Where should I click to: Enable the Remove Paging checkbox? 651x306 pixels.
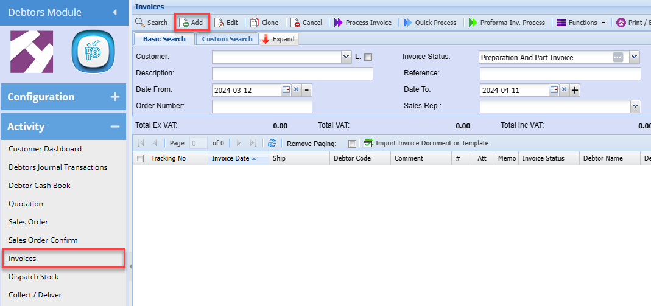point(352,144)
